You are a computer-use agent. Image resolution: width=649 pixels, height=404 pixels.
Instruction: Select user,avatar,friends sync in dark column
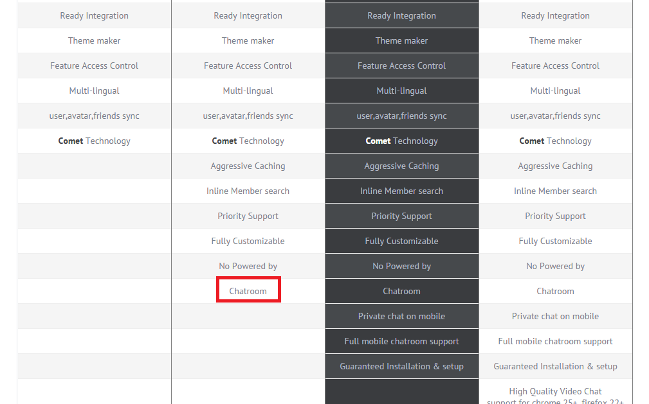401,116
